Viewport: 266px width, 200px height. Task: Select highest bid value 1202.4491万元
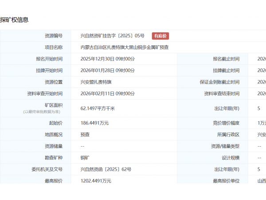96,181
